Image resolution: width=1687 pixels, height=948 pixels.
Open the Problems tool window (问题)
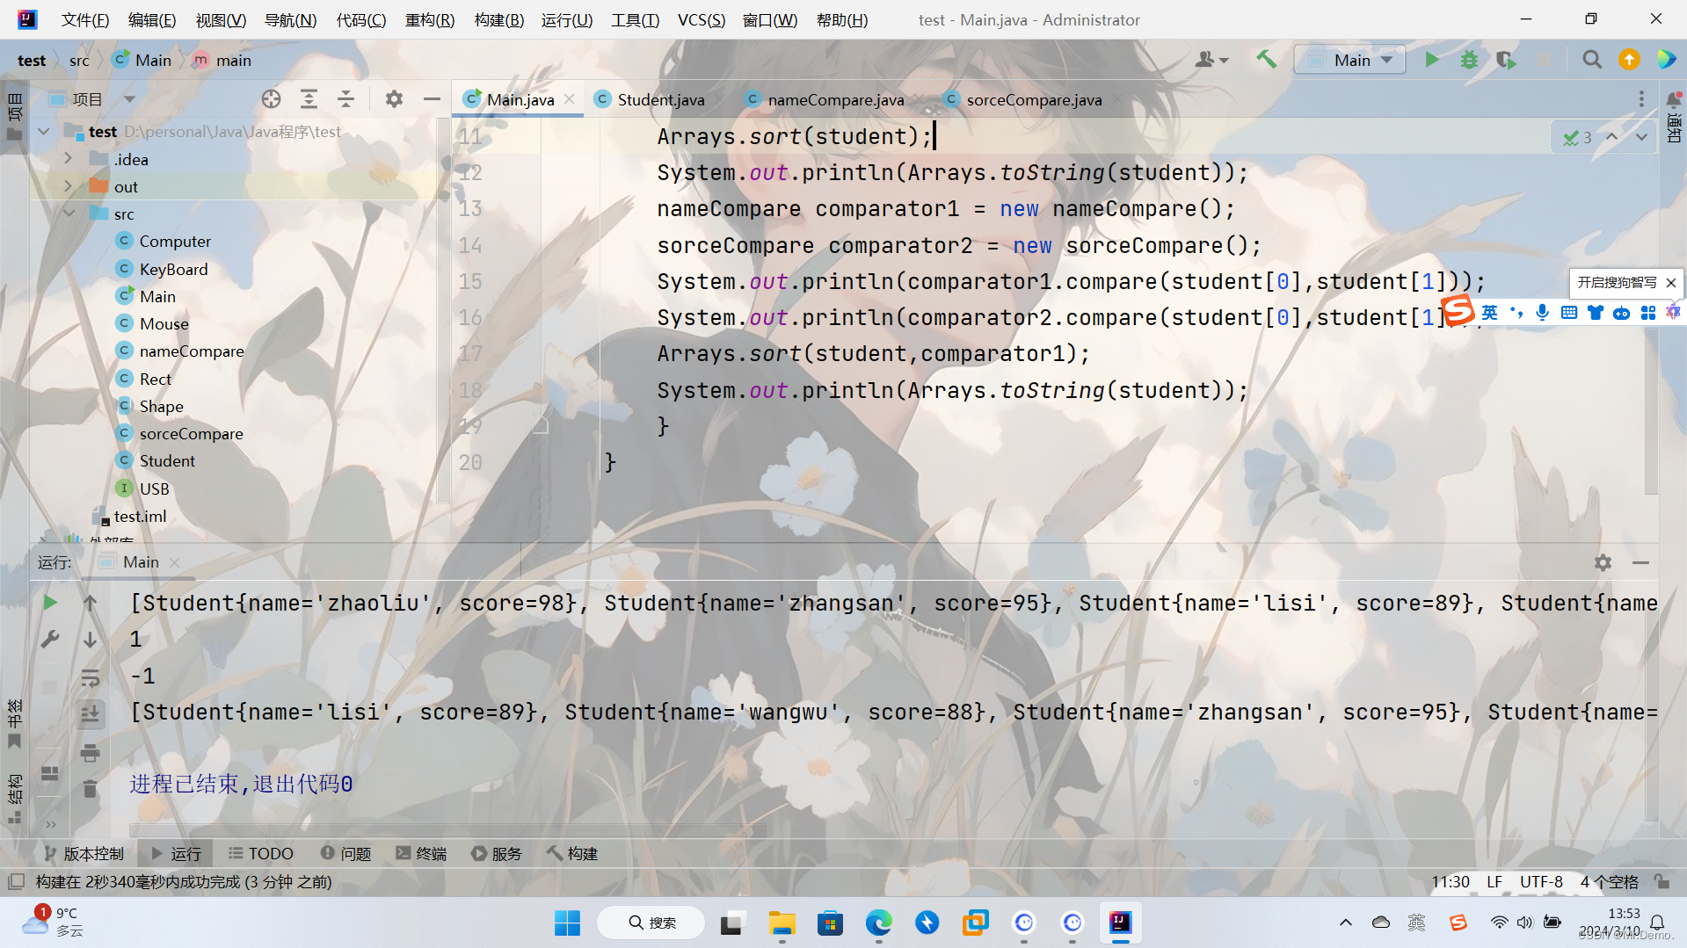coord(346,853)
